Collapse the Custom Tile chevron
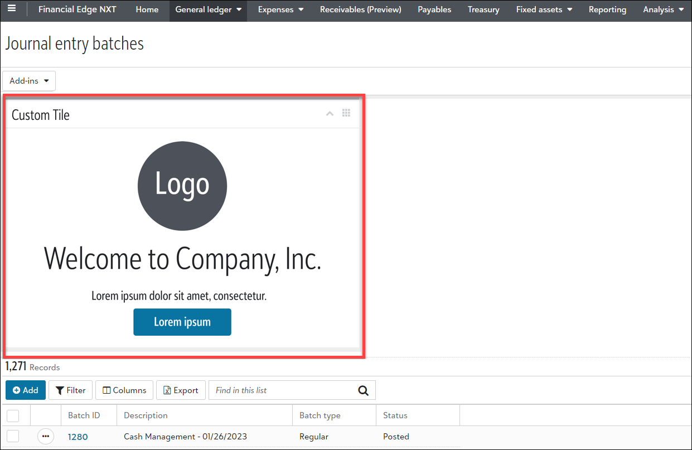Viewport: 692px width, 450px height. 330,114
